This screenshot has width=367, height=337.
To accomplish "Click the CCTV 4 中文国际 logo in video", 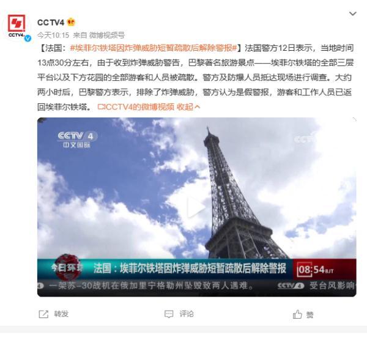I will (77, 139).
